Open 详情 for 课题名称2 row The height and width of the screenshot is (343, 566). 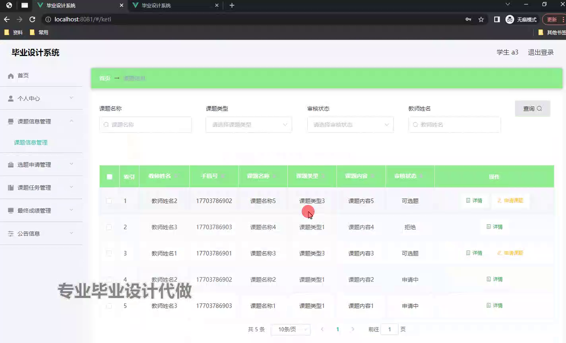494,279
